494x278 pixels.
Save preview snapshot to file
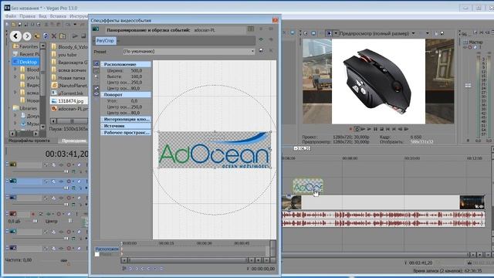pyautogui.click(x=442, y=33)
